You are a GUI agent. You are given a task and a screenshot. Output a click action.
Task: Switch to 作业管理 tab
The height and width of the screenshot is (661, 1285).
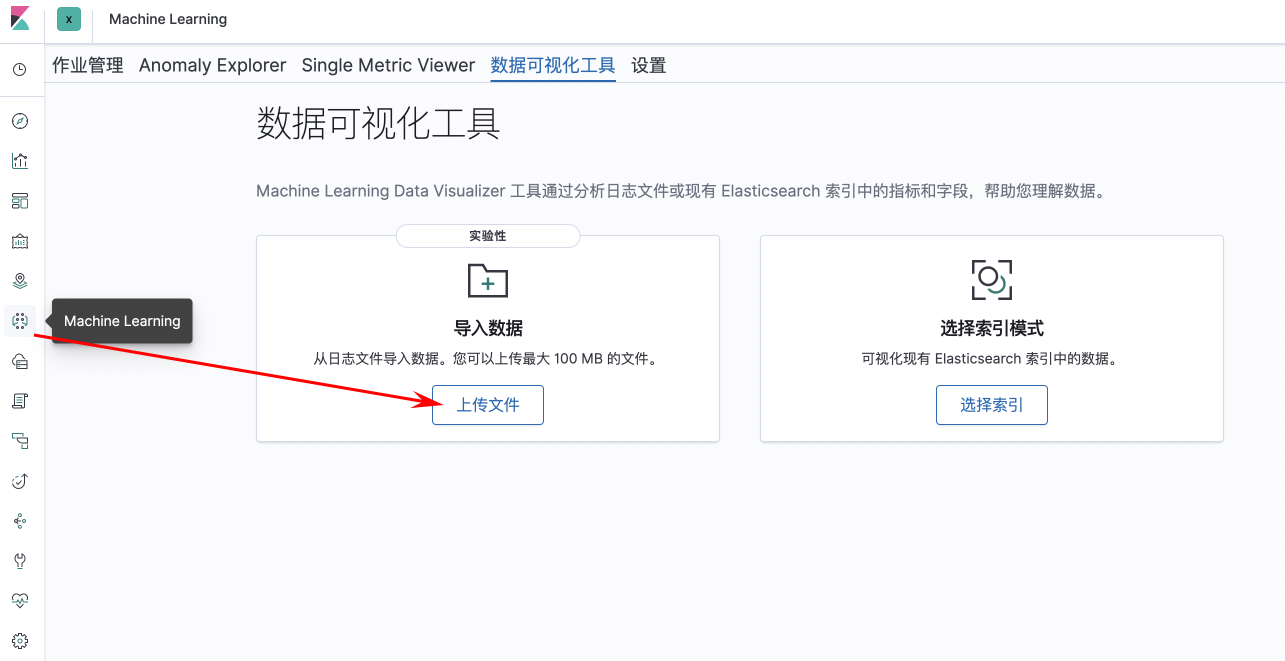point(87,65)
